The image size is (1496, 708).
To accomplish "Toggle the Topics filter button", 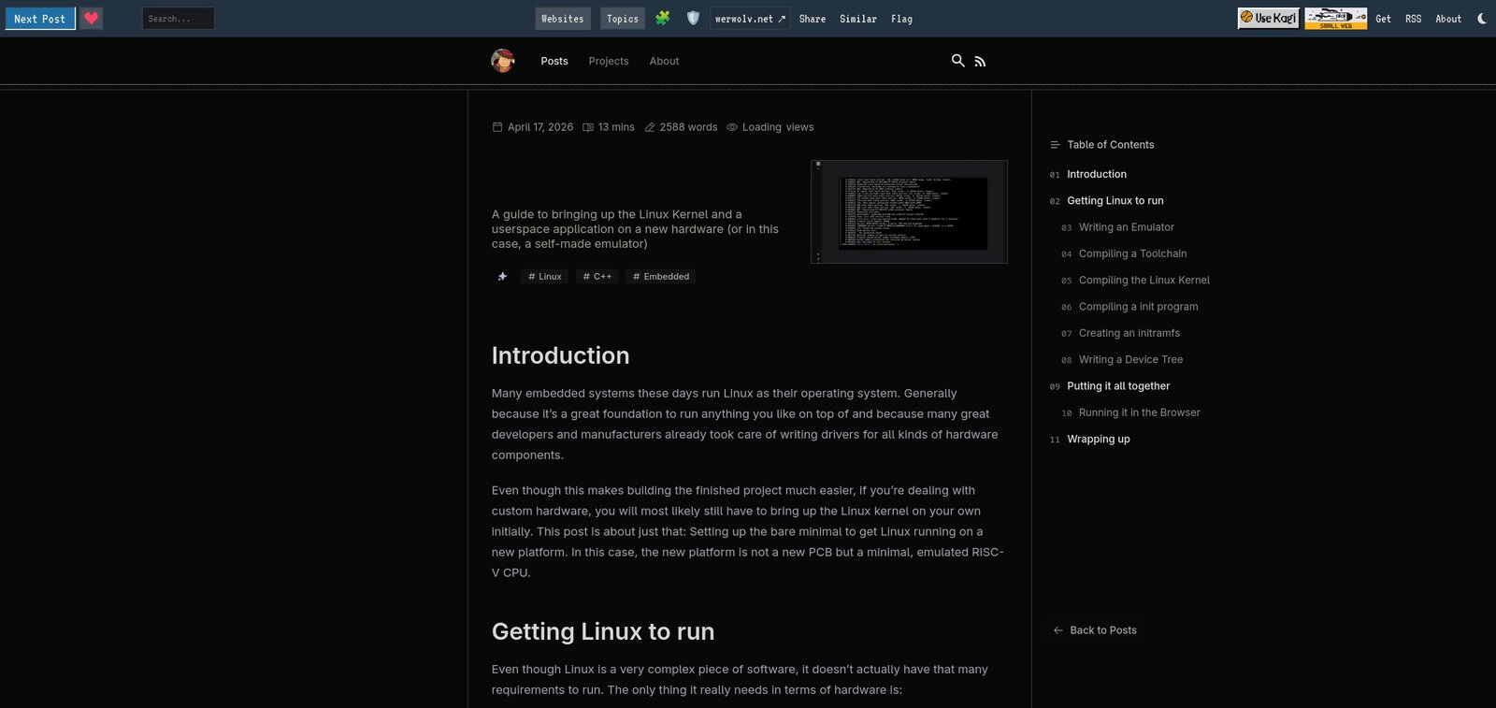I will (622, 19).
